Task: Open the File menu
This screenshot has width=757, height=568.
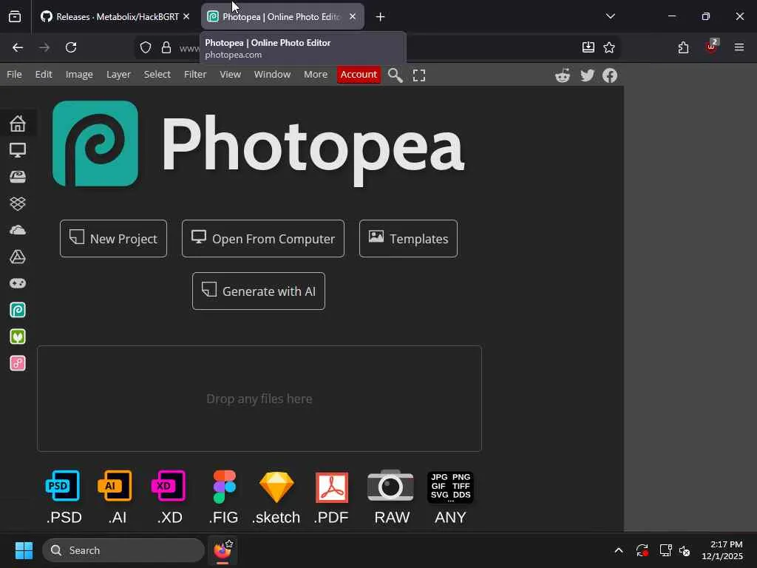Action: coord(14,75)
